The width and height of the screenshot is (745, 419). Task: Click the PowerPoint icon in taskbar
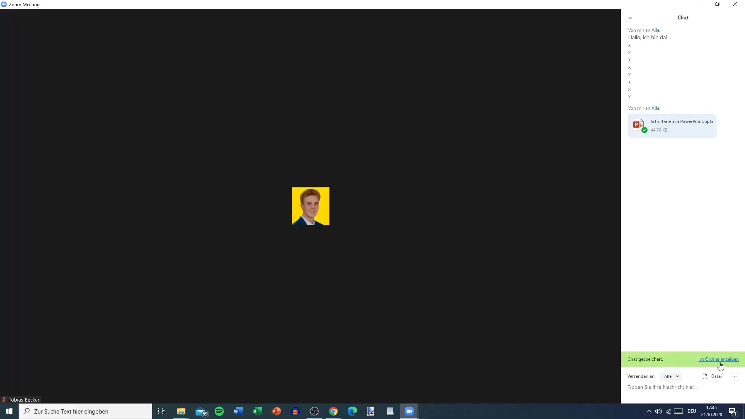[x=276, y=411]
